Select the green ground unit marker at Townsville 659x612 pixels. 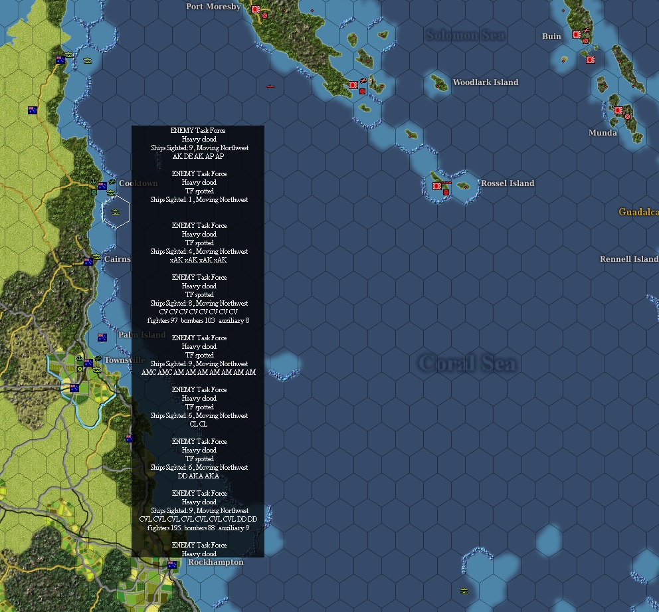[x=80, y=369]
